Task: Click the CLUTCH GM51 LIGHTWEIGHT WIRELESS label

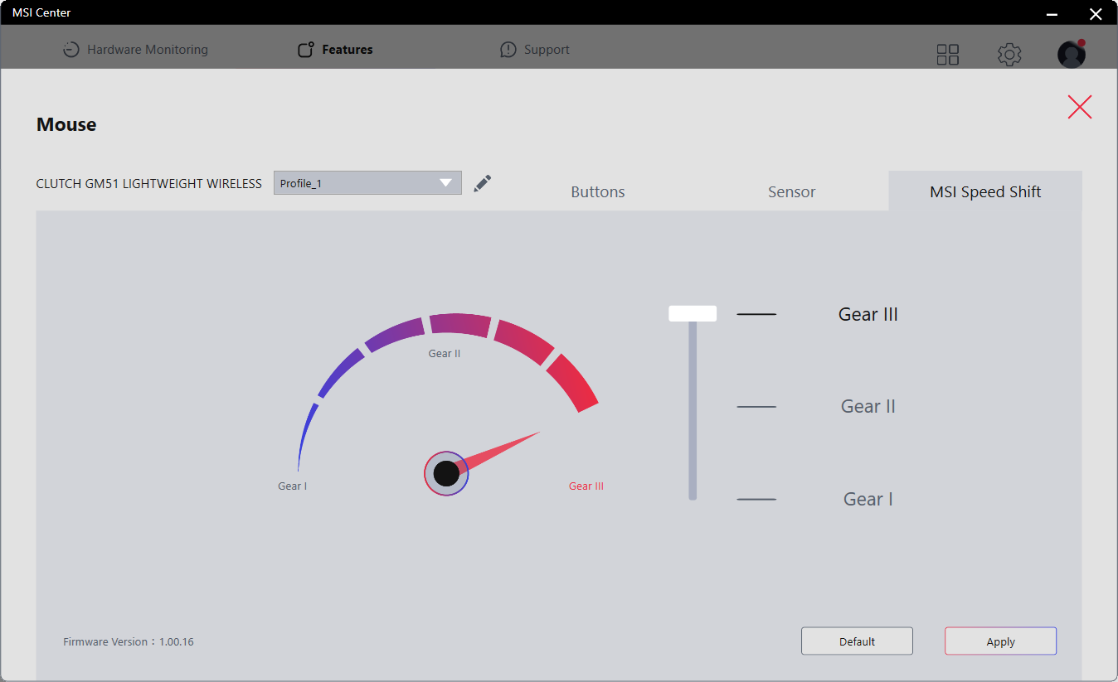Action: pyautogui.click(x=149, y=184)
